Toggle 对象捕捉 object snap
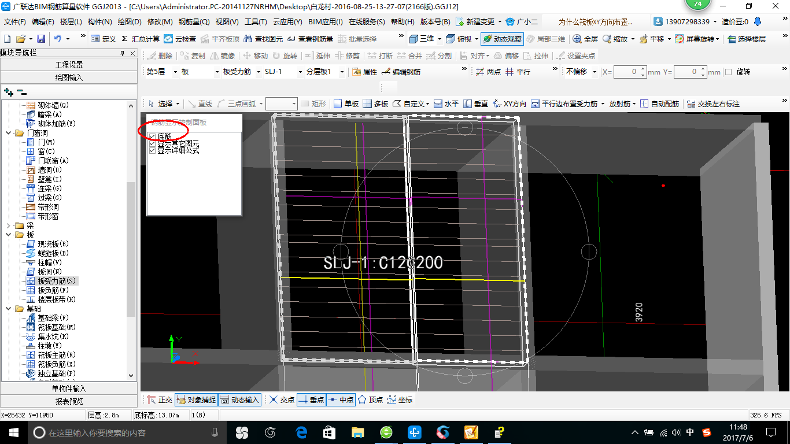This screenshot has height=444, width=790. pos(196,399)
